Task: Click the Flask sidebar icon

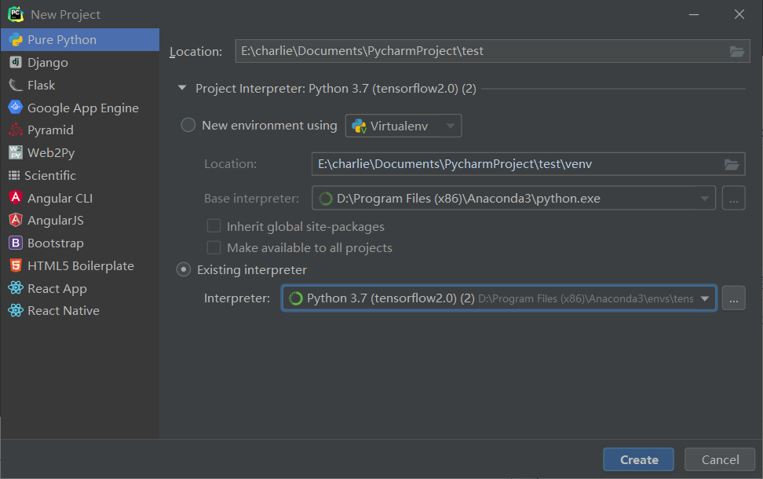Action: click(13, 85)
